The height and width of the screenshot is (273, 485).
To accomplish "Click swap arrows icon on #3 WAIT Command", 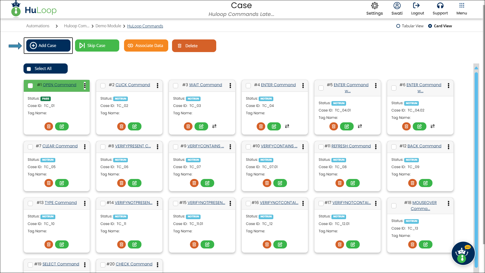I will pos(214,126).
